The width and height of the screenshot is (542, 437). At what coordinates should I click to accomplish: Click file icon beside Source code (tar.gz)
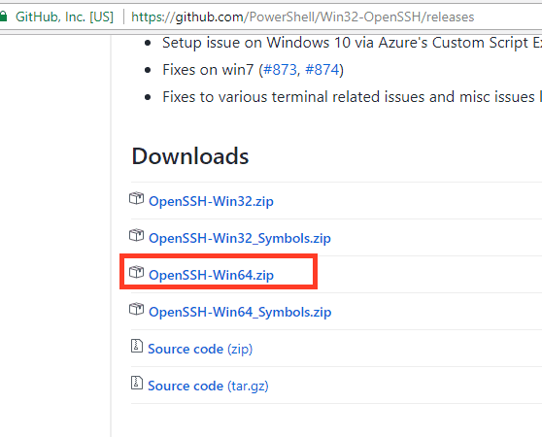[137, 383]
